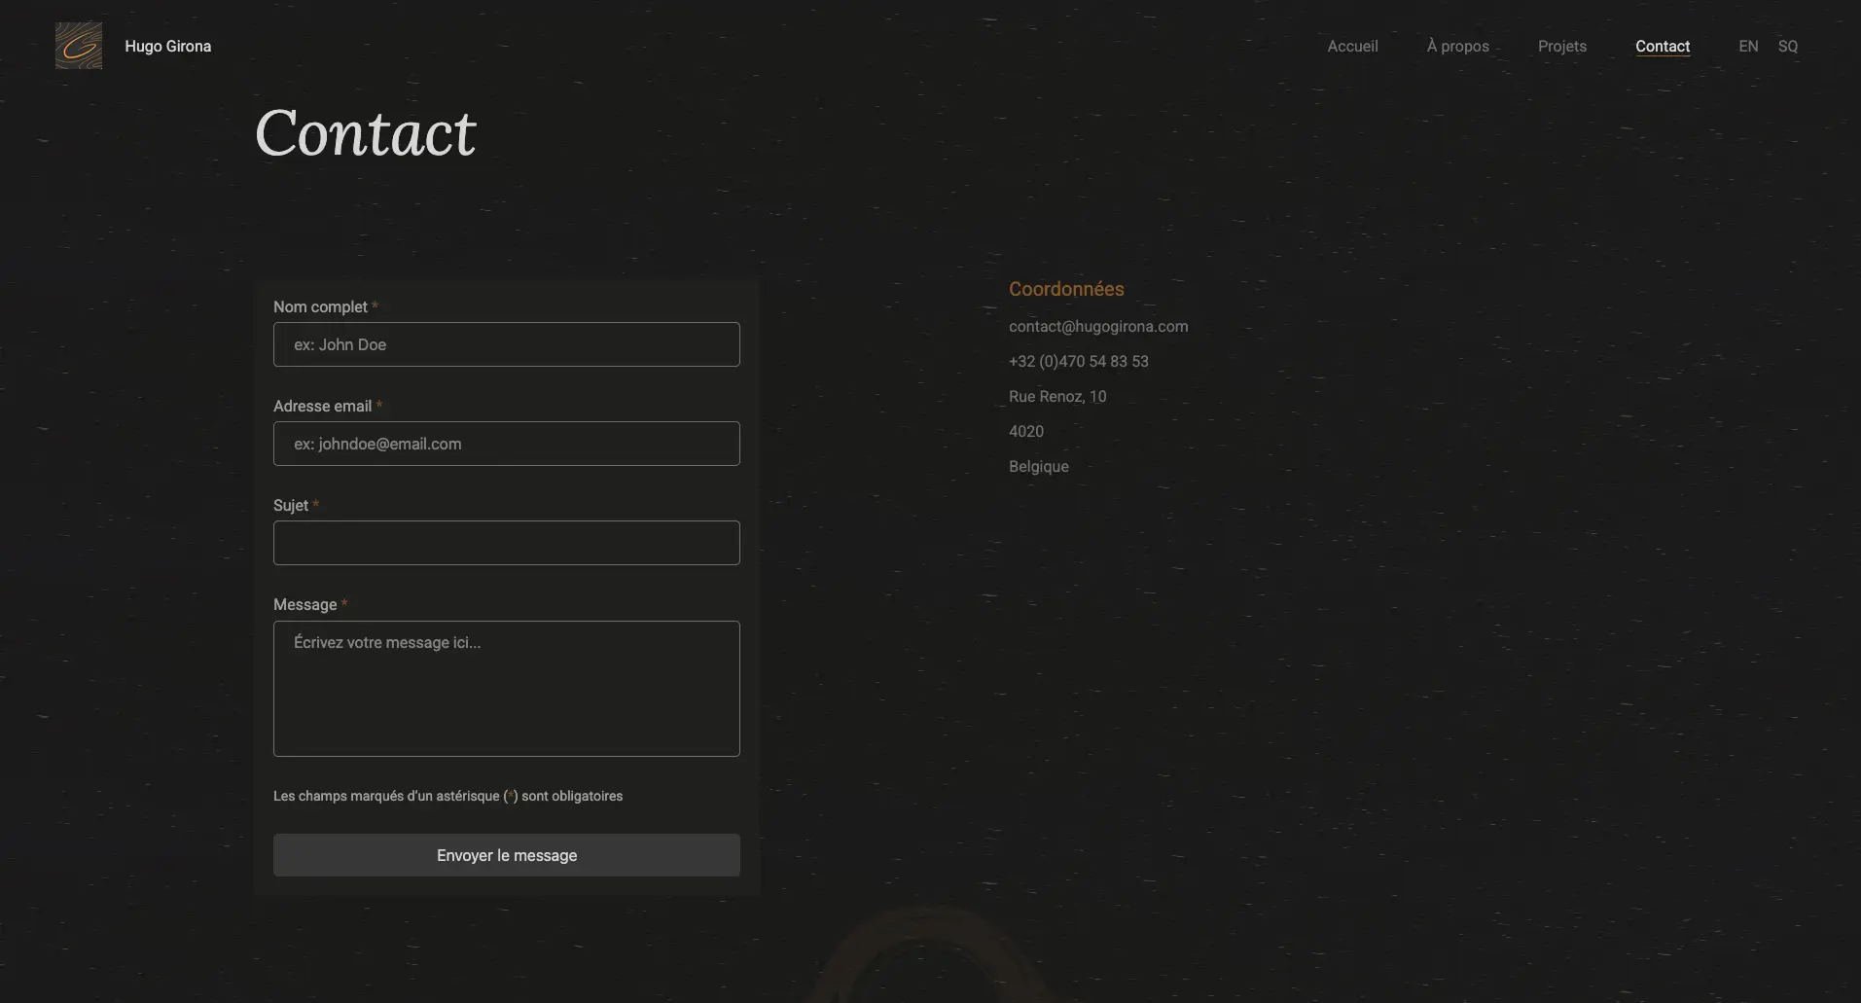Click the phone number +32 (0)470 54 83 53

click(1078, 361)
